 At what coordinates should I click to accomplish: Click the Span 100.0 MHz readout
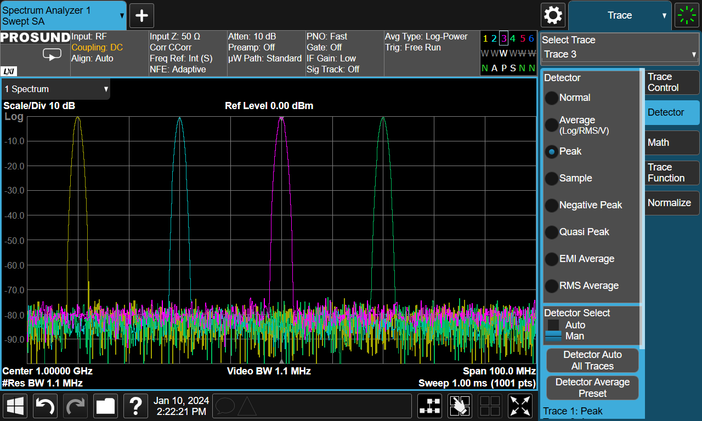(499, 371)
